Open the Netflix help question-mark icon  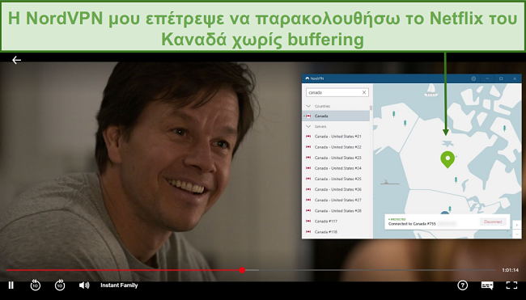point(462,285)
